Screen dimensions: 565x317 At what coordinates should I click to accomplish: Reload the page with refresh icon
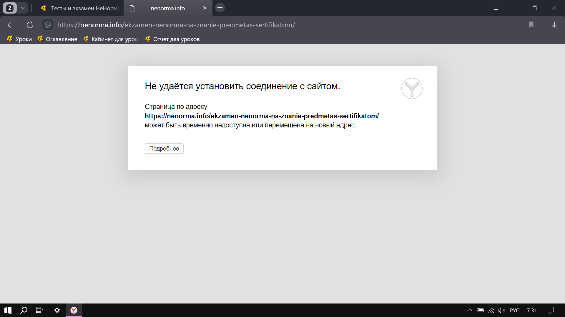click(x=30, y=25)
